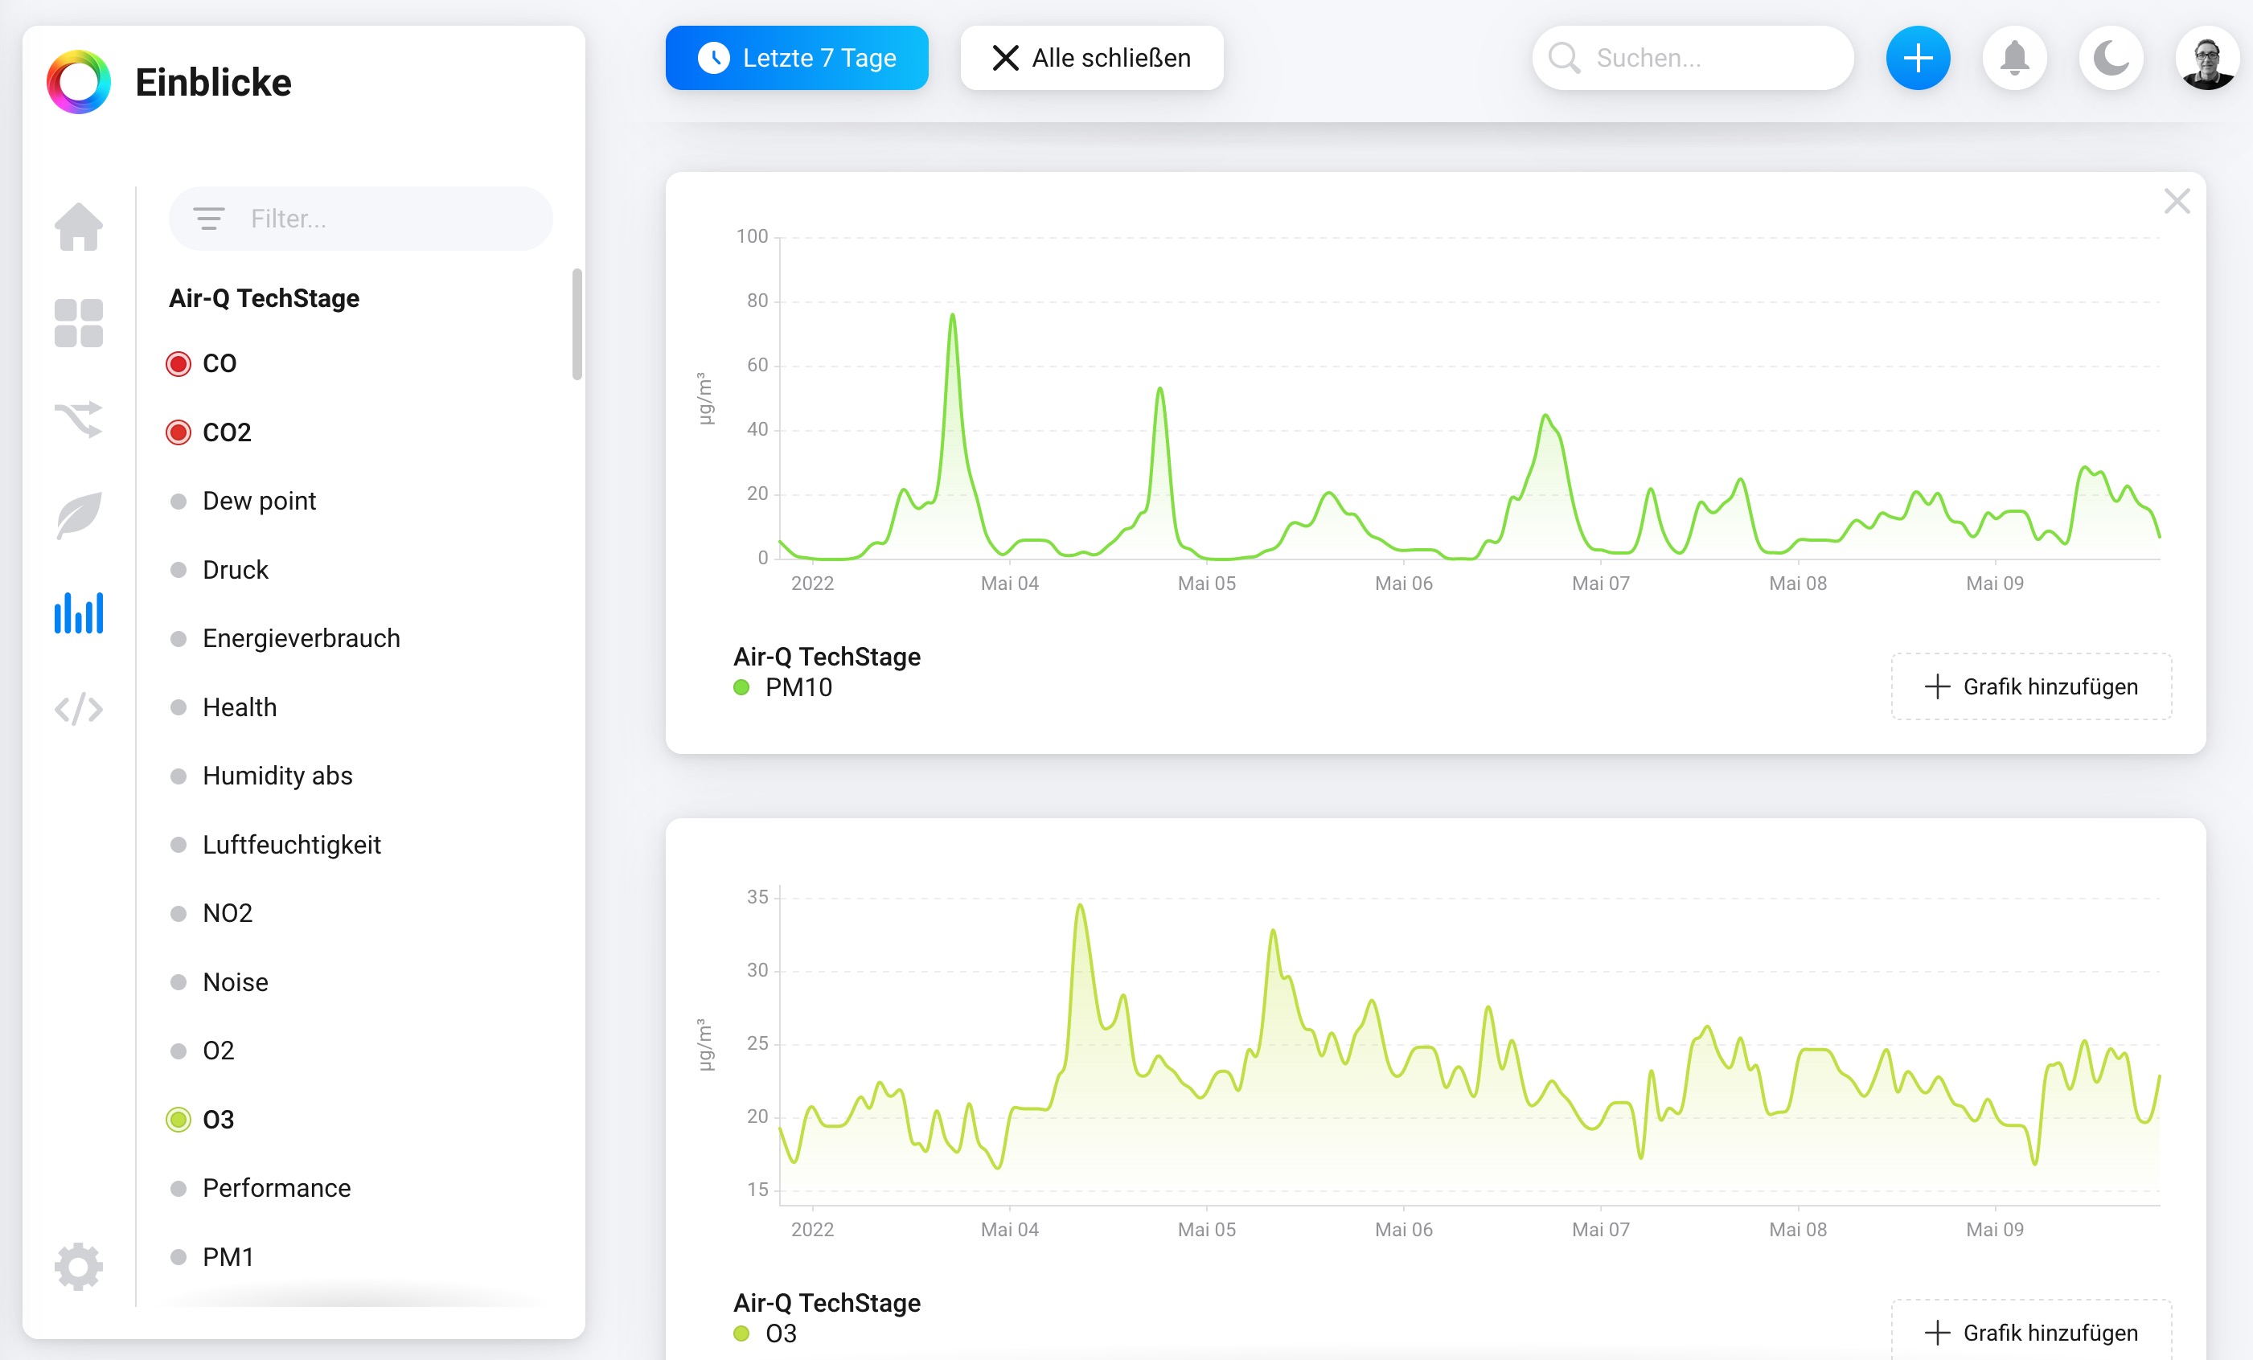Click Alle schließen button
Screen dimensions: 2253x1360
1092,59
